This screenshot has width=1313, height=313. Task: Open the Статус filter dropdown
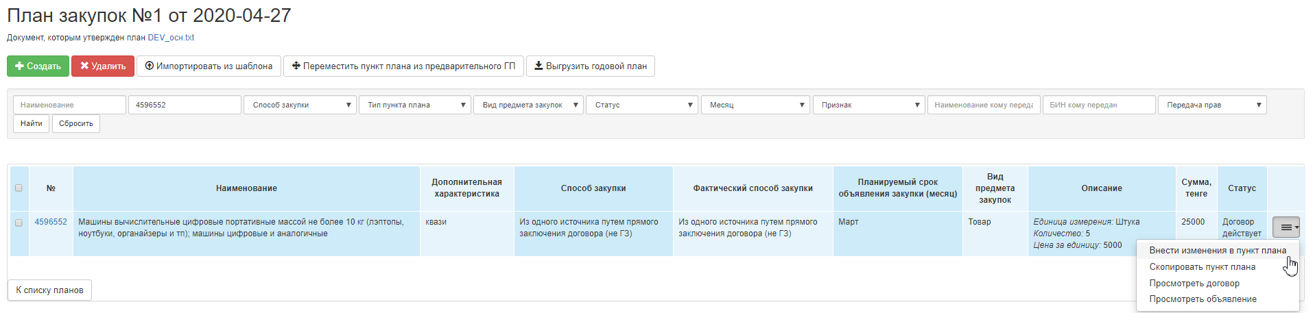point(641,105)
